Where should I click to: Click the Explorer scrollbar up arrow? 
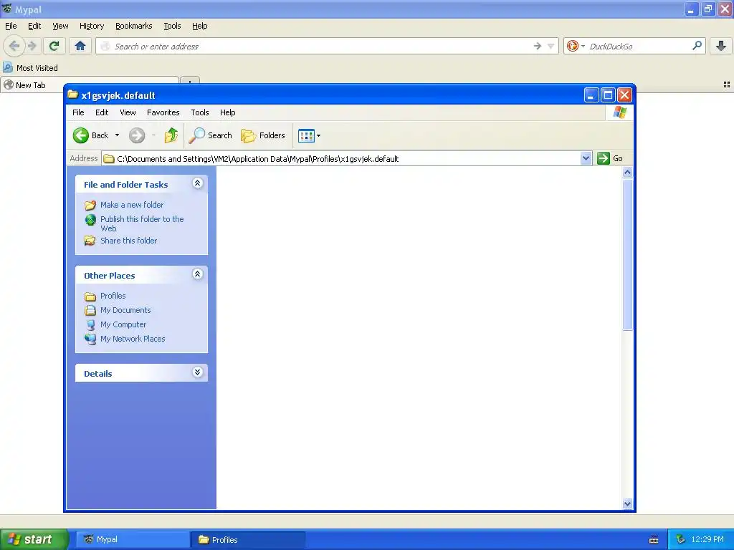click(x=627, y=173)
